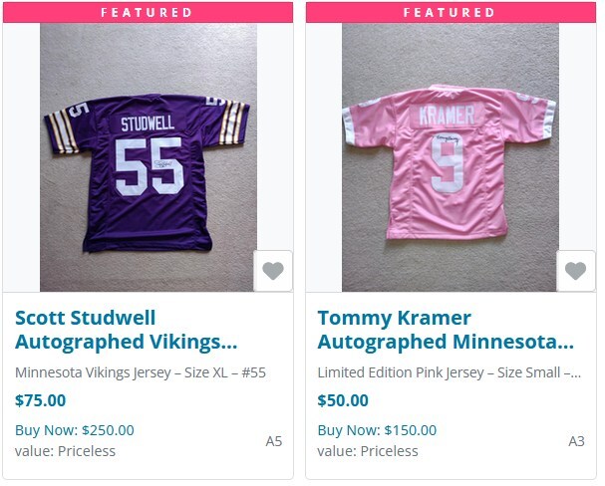Click Buy Now: $250.00
This screenshot has height=486, width=605.
[75, 430]
